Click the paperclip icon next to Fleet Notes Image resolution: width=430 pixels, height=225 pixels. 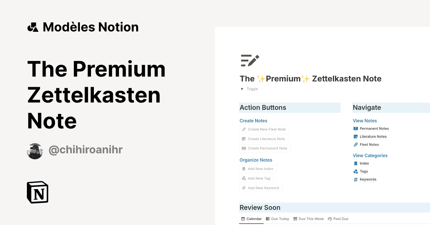pos(355,144)
